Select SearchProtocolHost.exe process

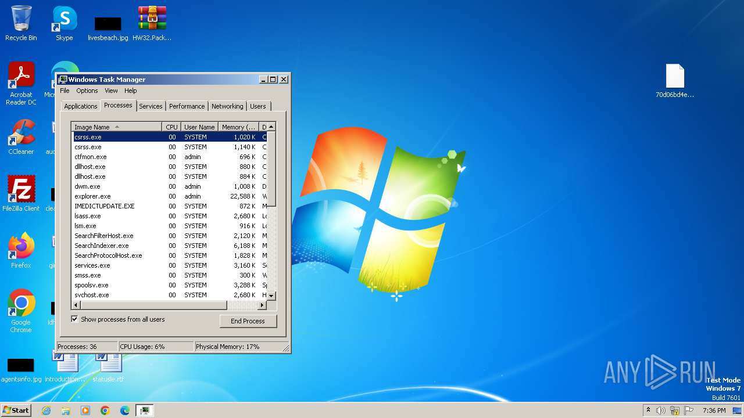[169, 255]
